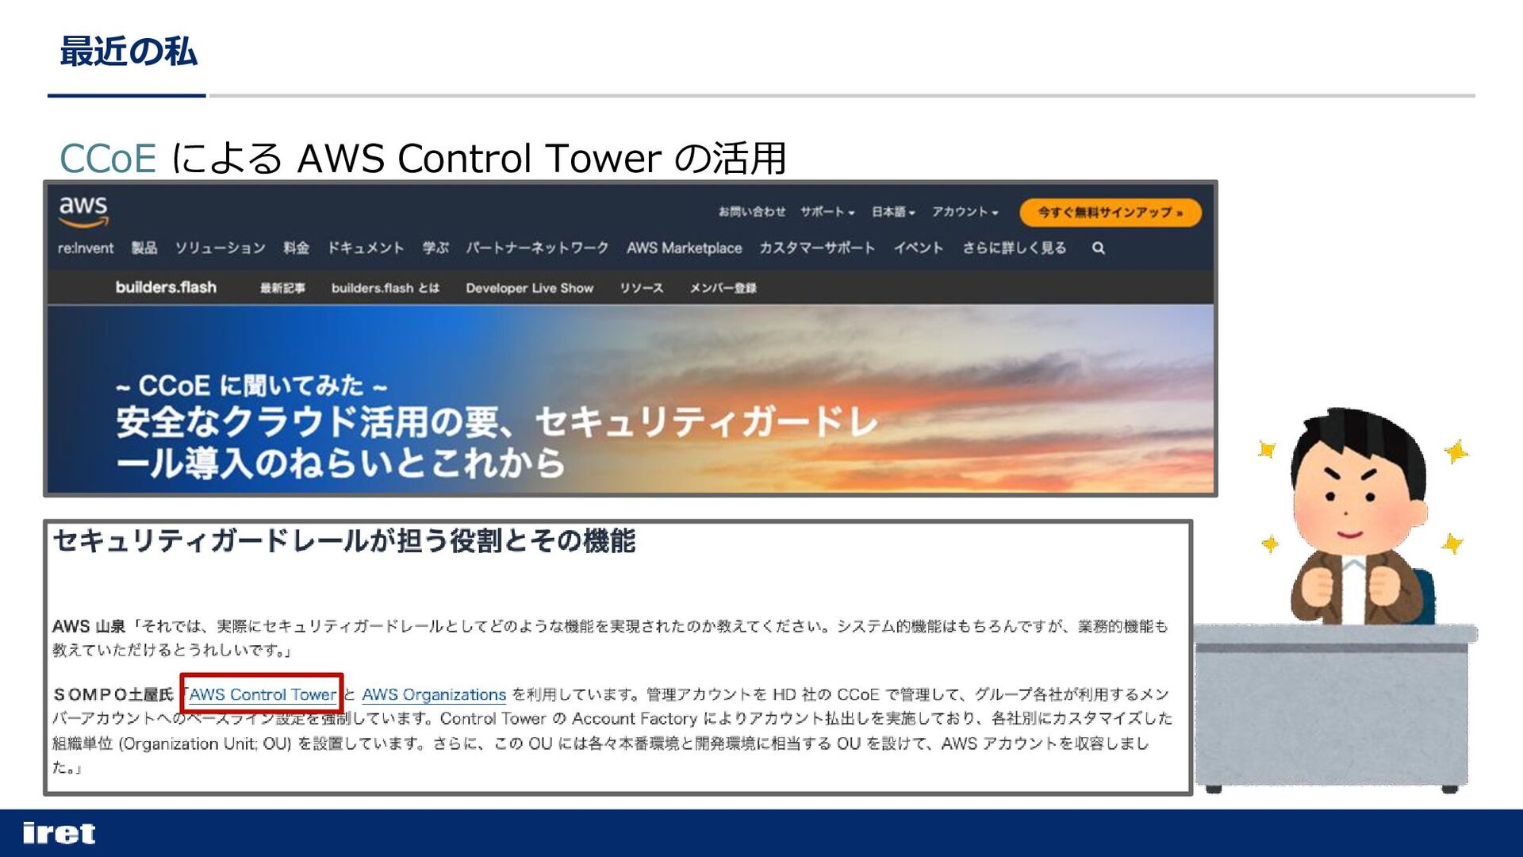Select the イベント menu item

click(919, 248)
